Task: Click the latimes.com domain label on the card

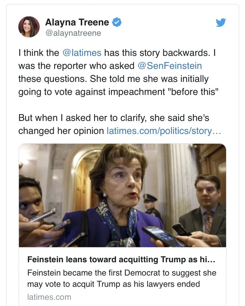Action: (49, 297)
